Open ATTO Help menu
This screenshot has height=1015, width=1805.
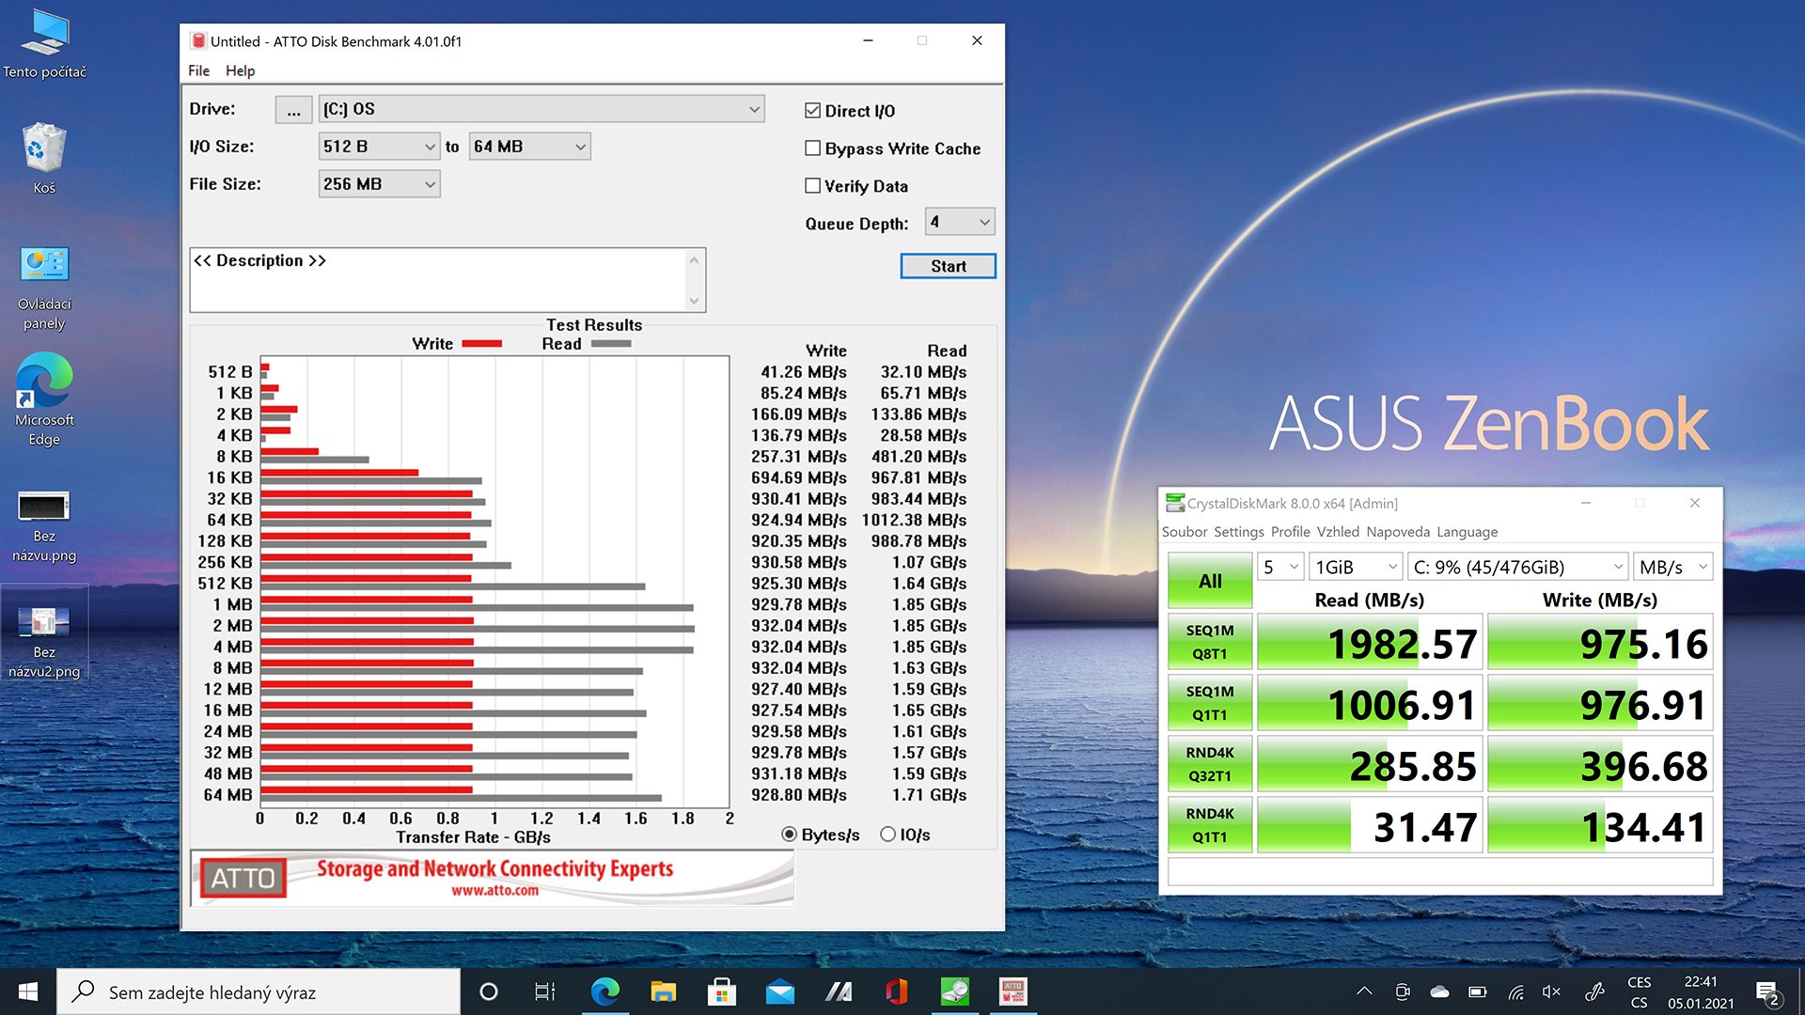240,70
